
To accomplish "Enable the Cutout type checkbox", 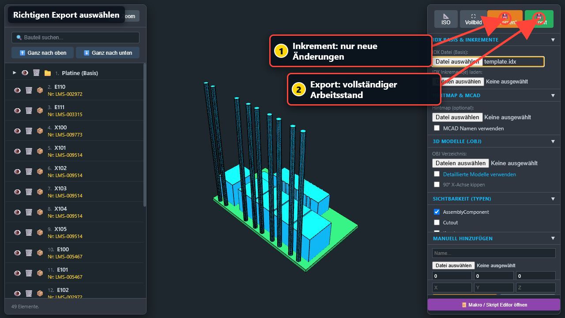I will click(437, 223).
